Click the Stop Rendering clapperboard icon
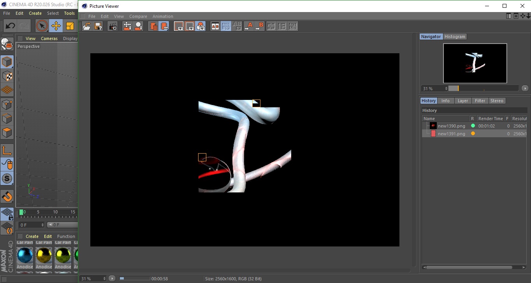The width and height of the screenshot is (531, 283). tap(113, 26)
